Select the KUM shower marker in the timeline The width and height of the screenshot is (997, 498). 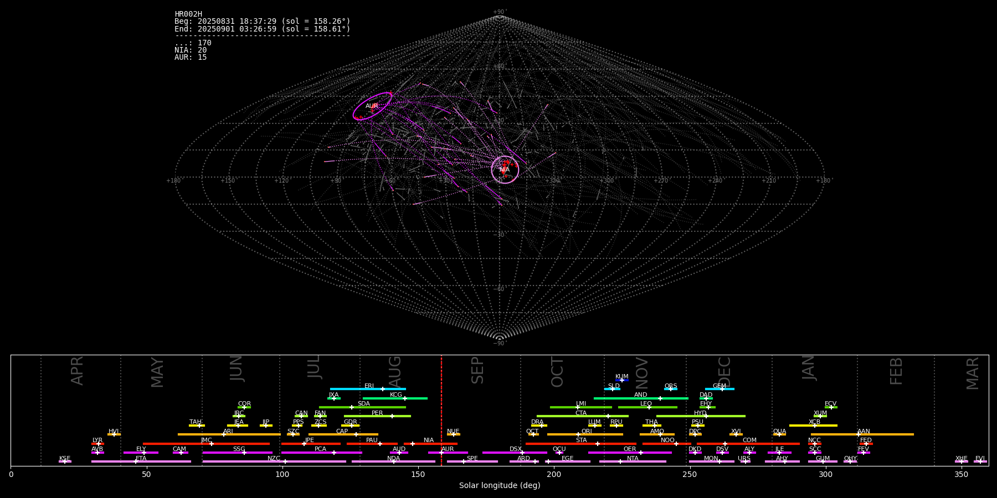[x=622, y=380]
